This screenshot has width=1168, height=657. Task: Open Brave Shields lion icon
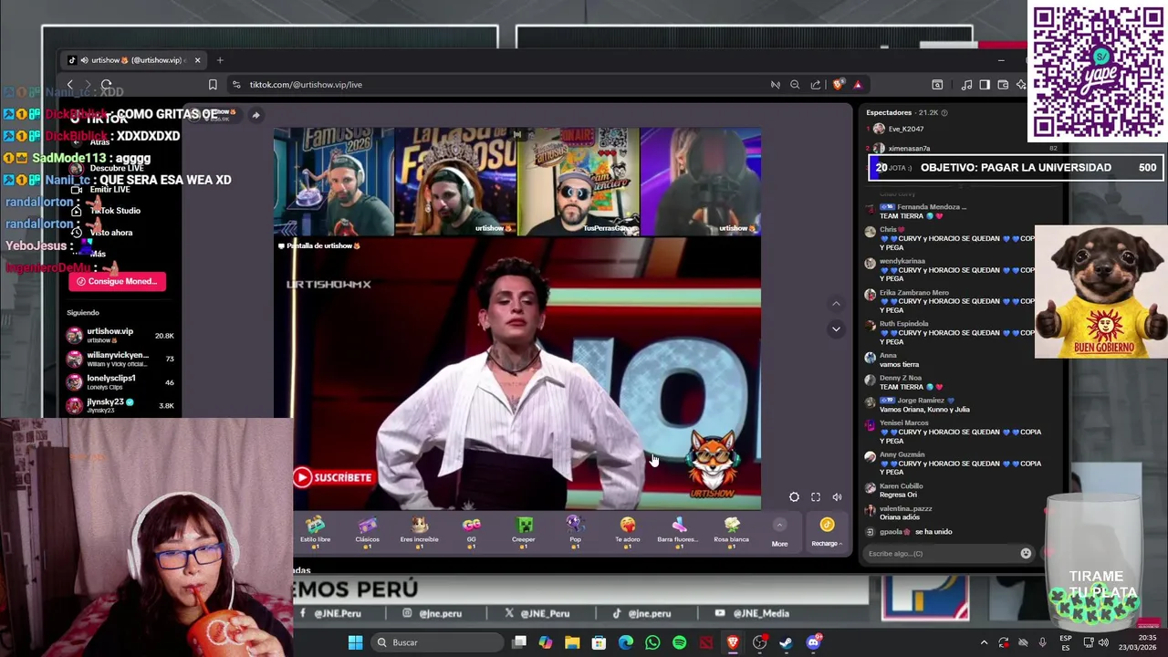(x=838, y=85)
